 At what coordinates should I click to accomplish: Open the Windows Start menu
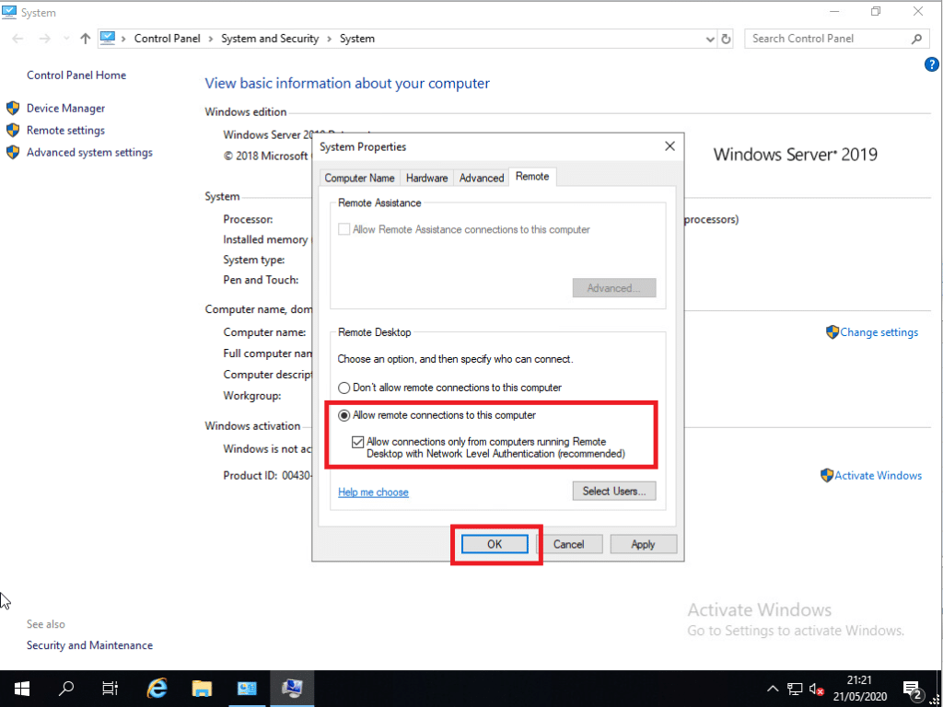pyautogui.click(x=22, y=689)
